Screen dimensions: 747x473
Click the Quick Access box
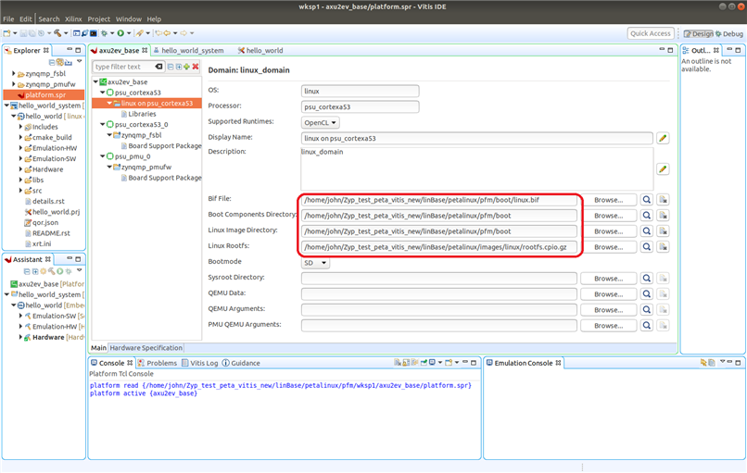point(651,33)
